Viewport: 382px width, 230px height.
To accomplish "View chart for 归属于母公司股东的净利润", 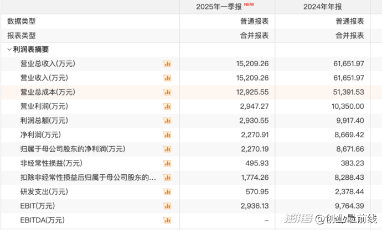I will tap(167, 149).
